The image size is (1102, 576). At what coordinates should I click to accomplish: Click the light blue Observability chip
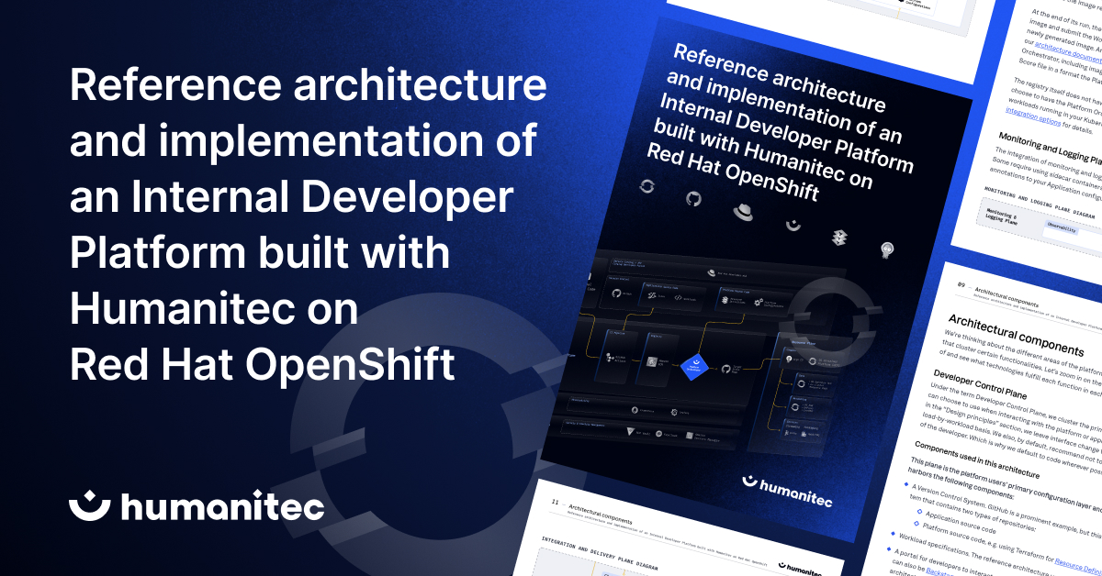click(1062, 228)
